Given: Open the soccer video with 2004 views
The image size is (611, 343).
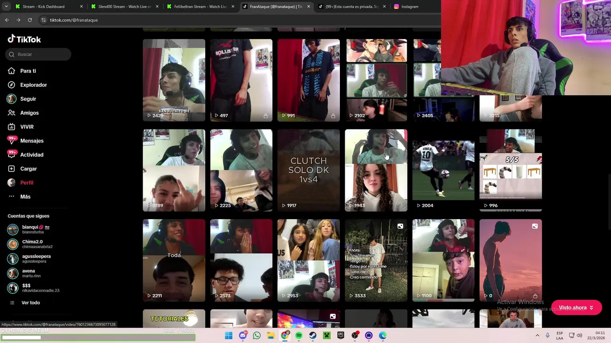Looking at the screenshot, I should click(x=443, y=170).
